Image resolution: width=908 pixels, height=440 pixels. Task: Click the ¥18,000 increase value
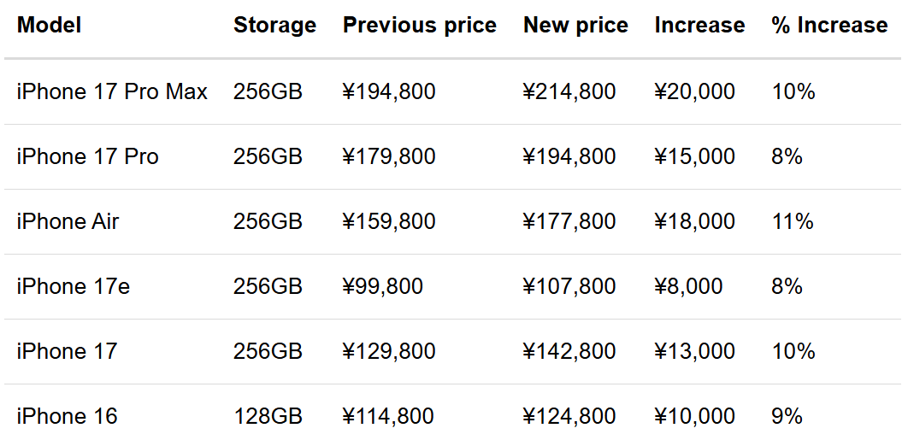695,221
